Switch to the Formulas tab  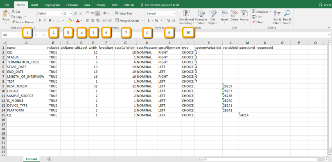(x=72, y=4)
